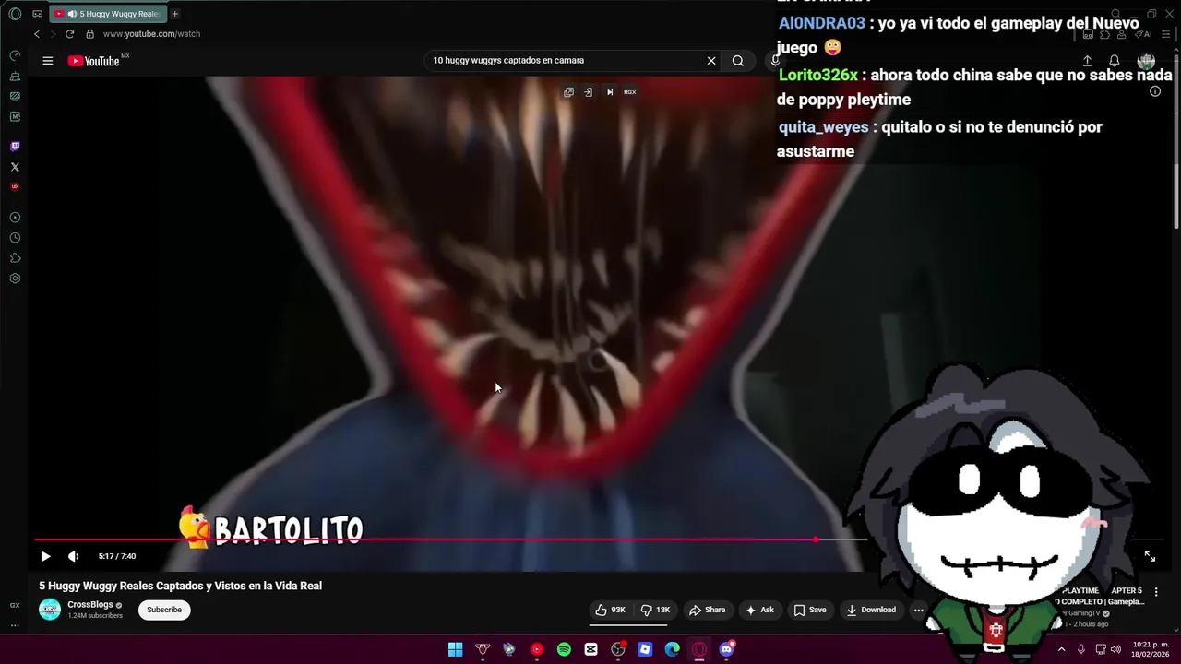
Task: Open CapCut from the taskbar
Action: pyautogui.click(x=590, y=649)
